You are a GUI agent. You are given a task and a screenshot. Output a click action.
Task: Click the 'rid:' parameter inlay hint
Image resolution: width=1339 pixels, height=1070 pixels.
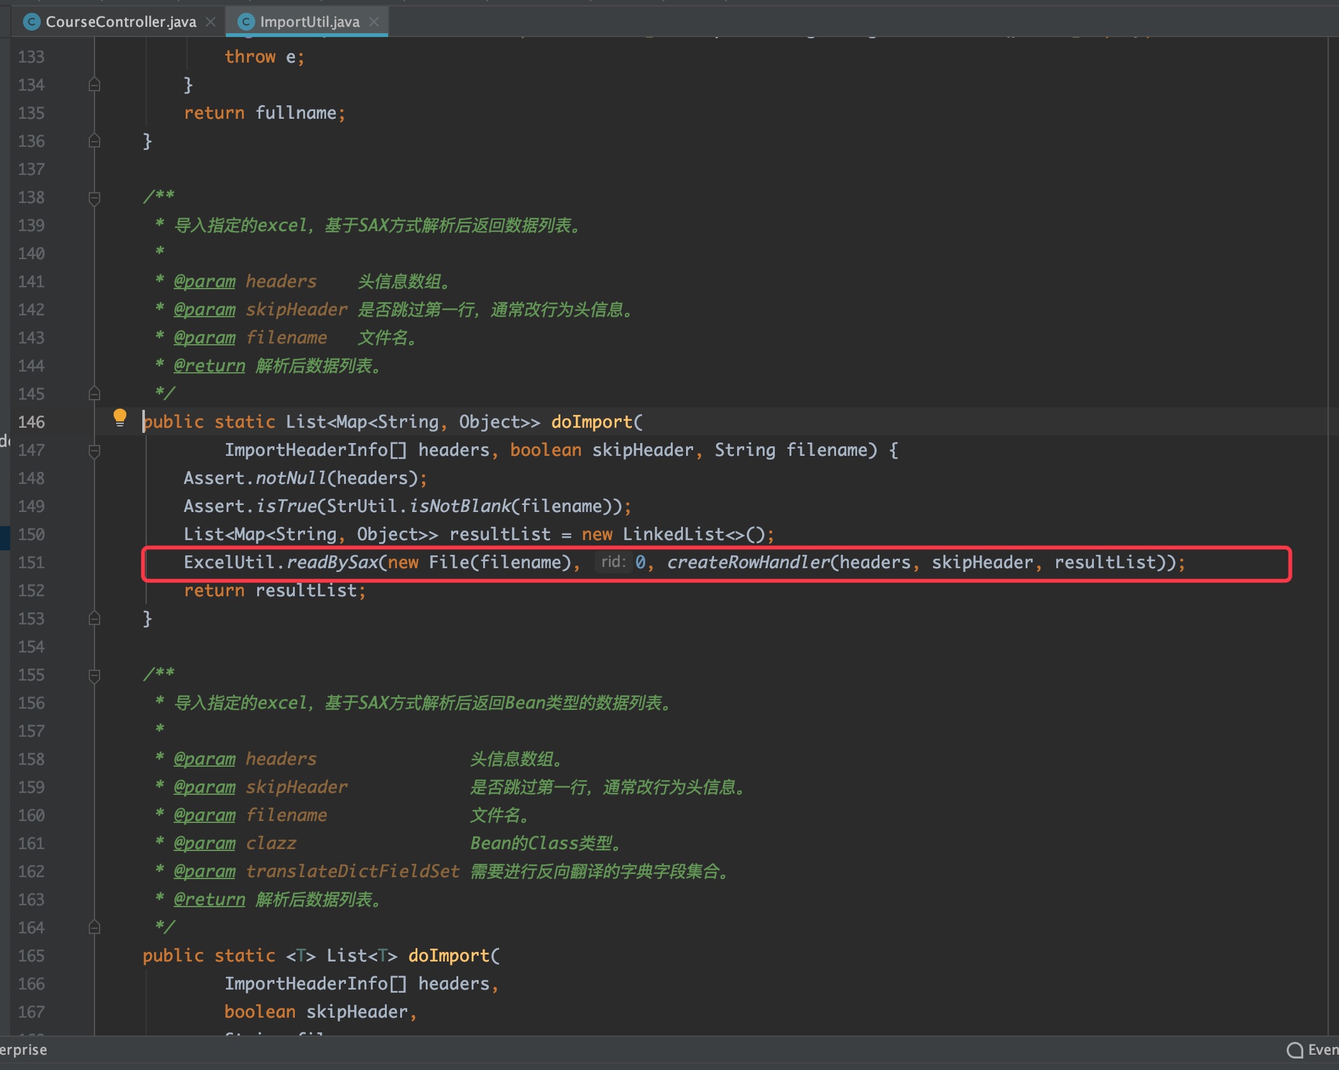(x=613, y=562)
